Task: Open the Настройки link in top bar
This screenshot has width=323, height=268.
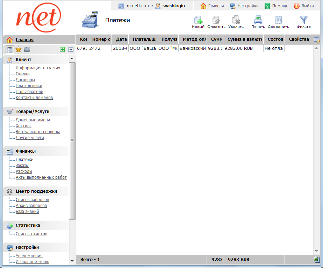Action: click(248, 6)
